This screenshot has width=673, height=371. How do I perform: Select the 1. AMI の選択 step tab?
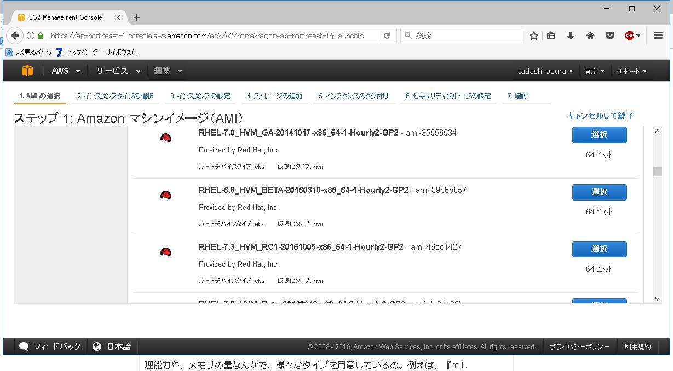pos(40,96)
